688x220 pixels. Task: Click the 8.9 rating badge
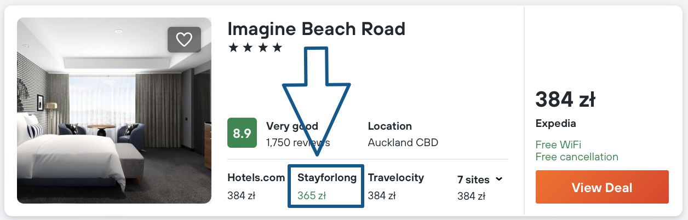click(x=242, y=133)
